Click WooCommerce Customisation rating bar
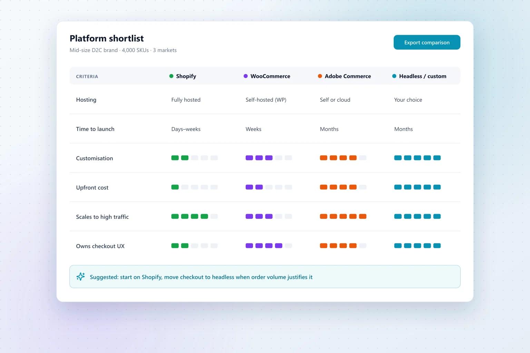Screen dimensions: 530x353 tap(269, 158)
